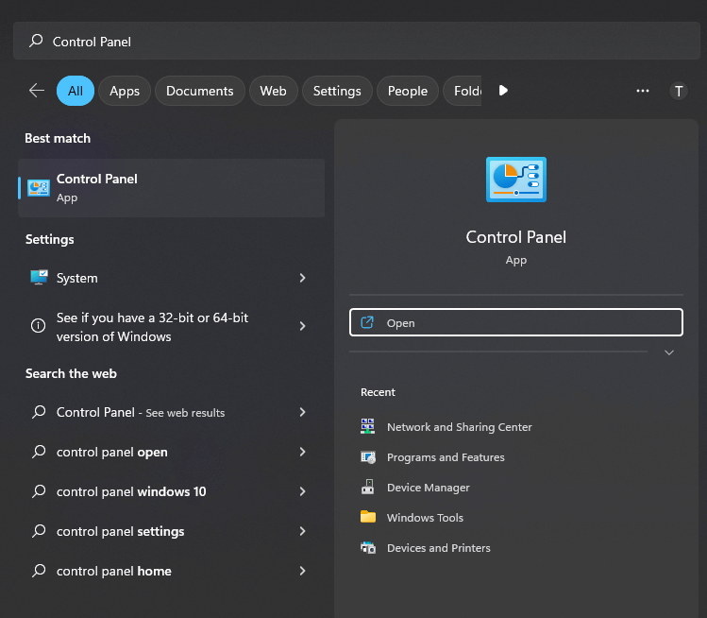The width and height of the screenshot is (707, 618).
Task: Switch to the Folders filter tab
Action: coord(463,91)
